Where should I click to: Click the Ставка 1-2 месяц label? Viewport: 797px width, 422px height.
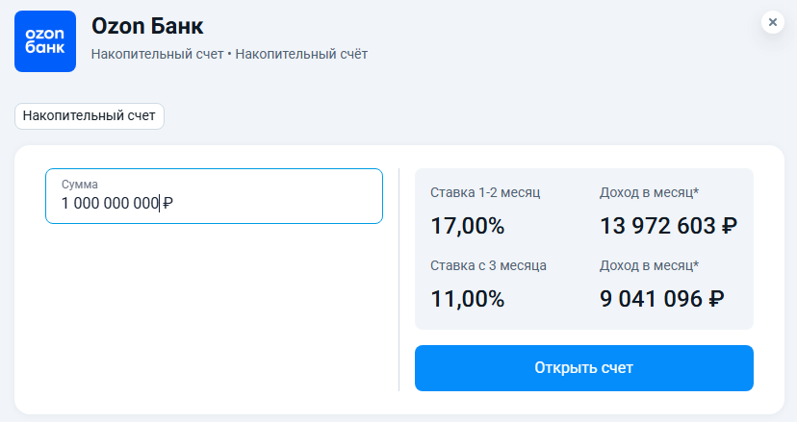point(485,192)
